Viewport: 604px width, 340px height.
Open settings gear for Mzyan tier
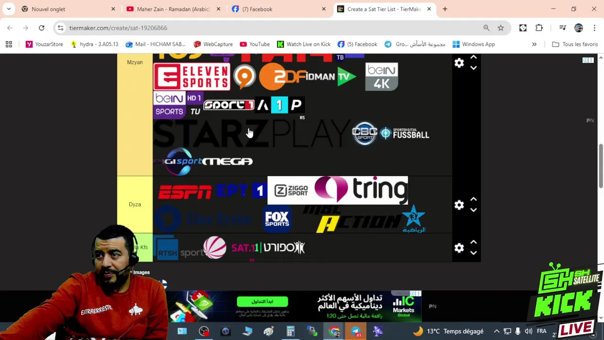pyautogui.click(x=459, y=63)
